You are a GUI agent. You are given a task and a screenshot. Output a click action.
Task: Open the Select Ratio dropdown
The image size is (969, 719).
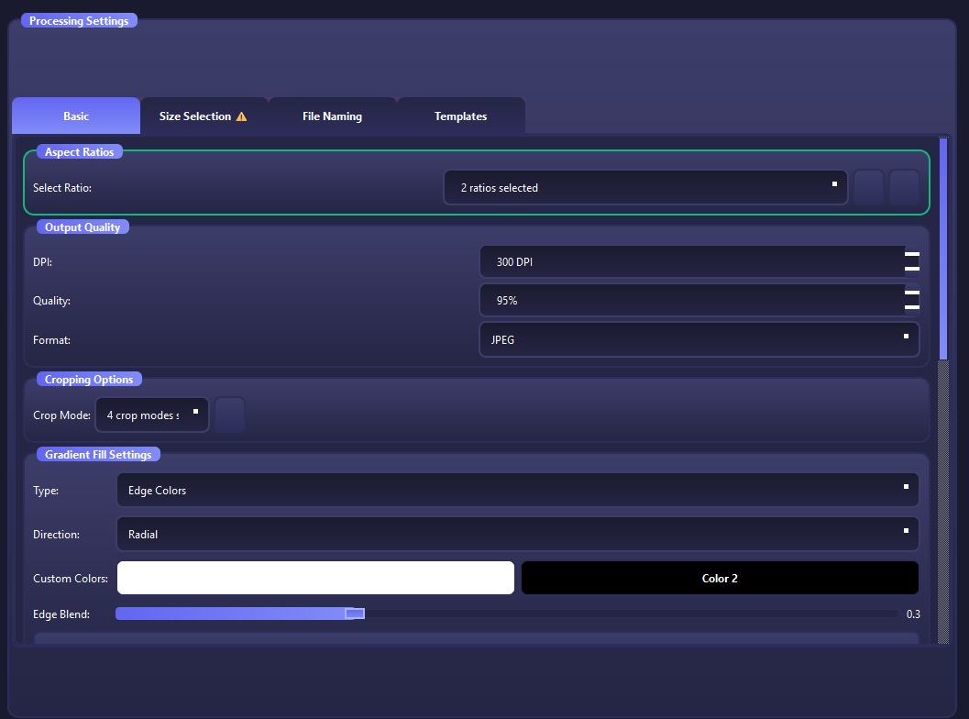pyautogui.click(x=644, y=187)
